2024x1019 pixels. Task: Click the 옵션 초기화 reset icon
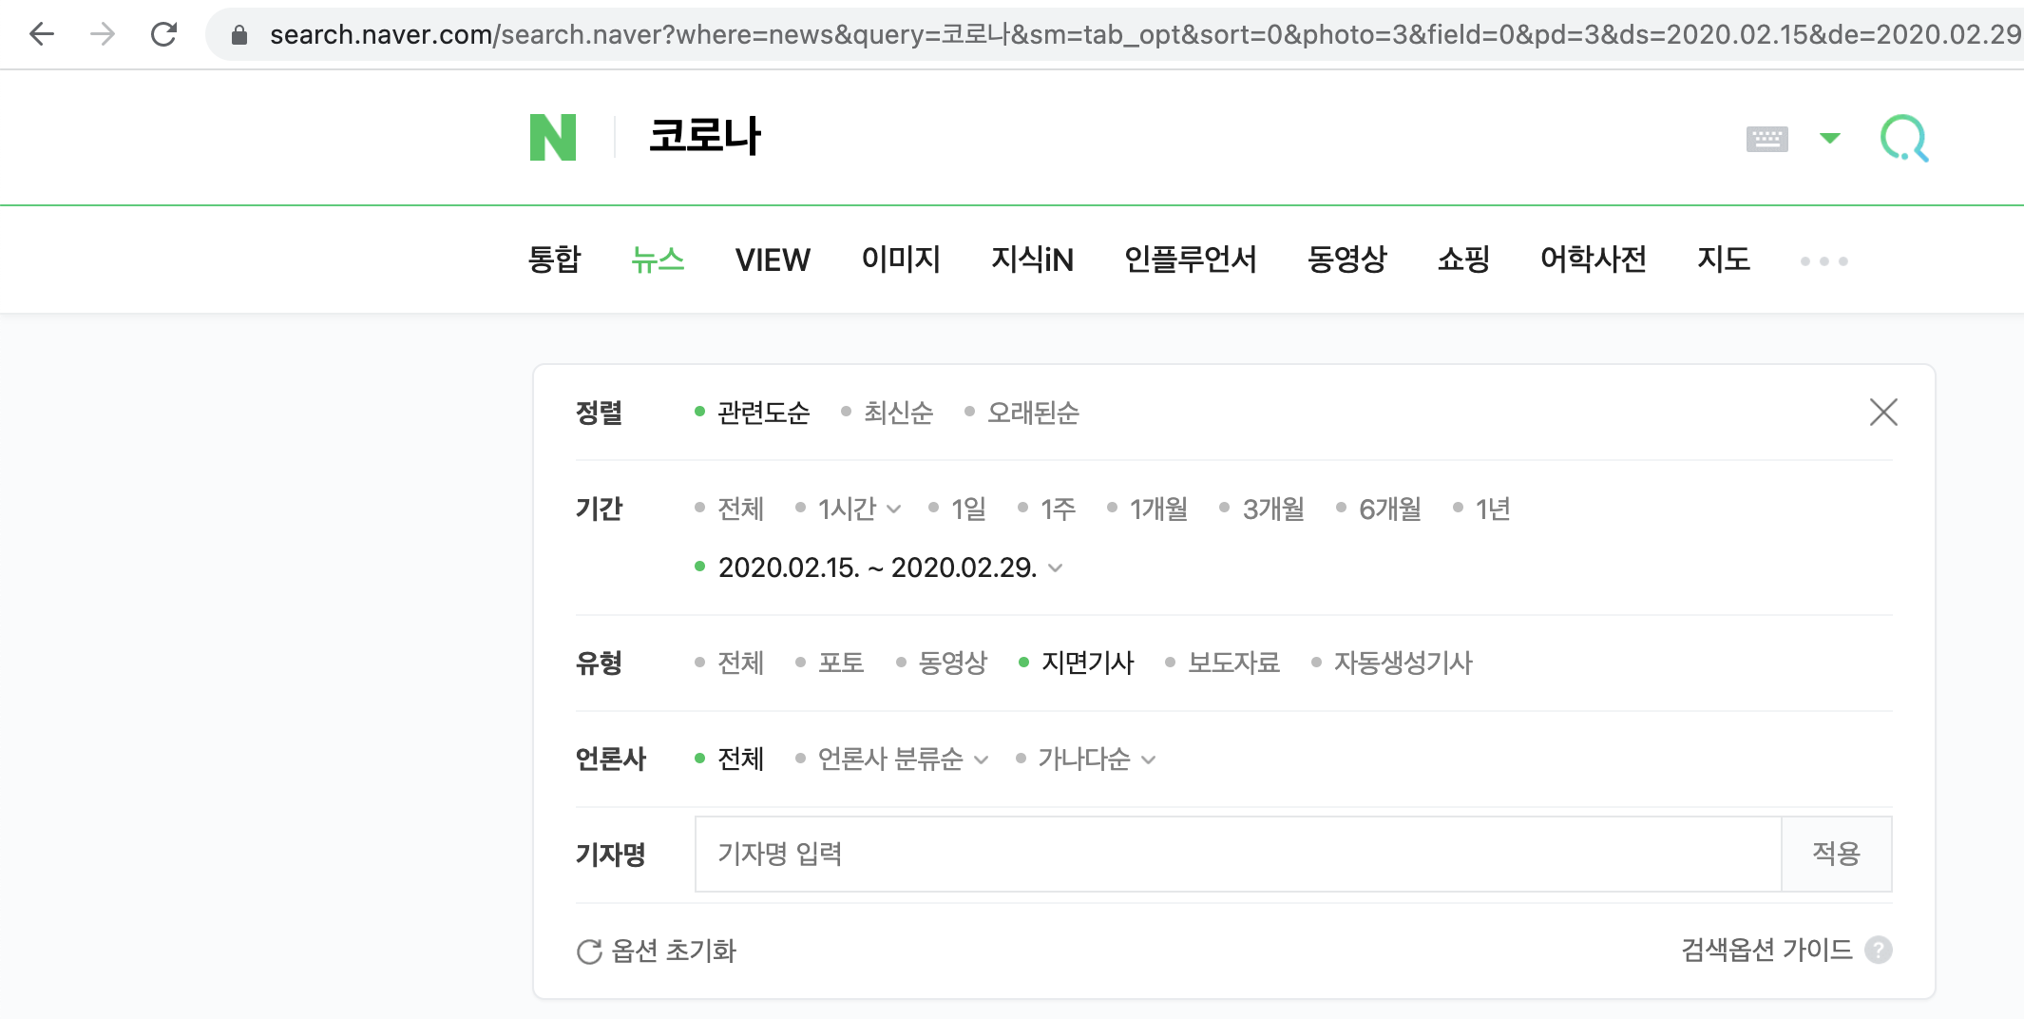pyautogui.click(x=589, y=952)
